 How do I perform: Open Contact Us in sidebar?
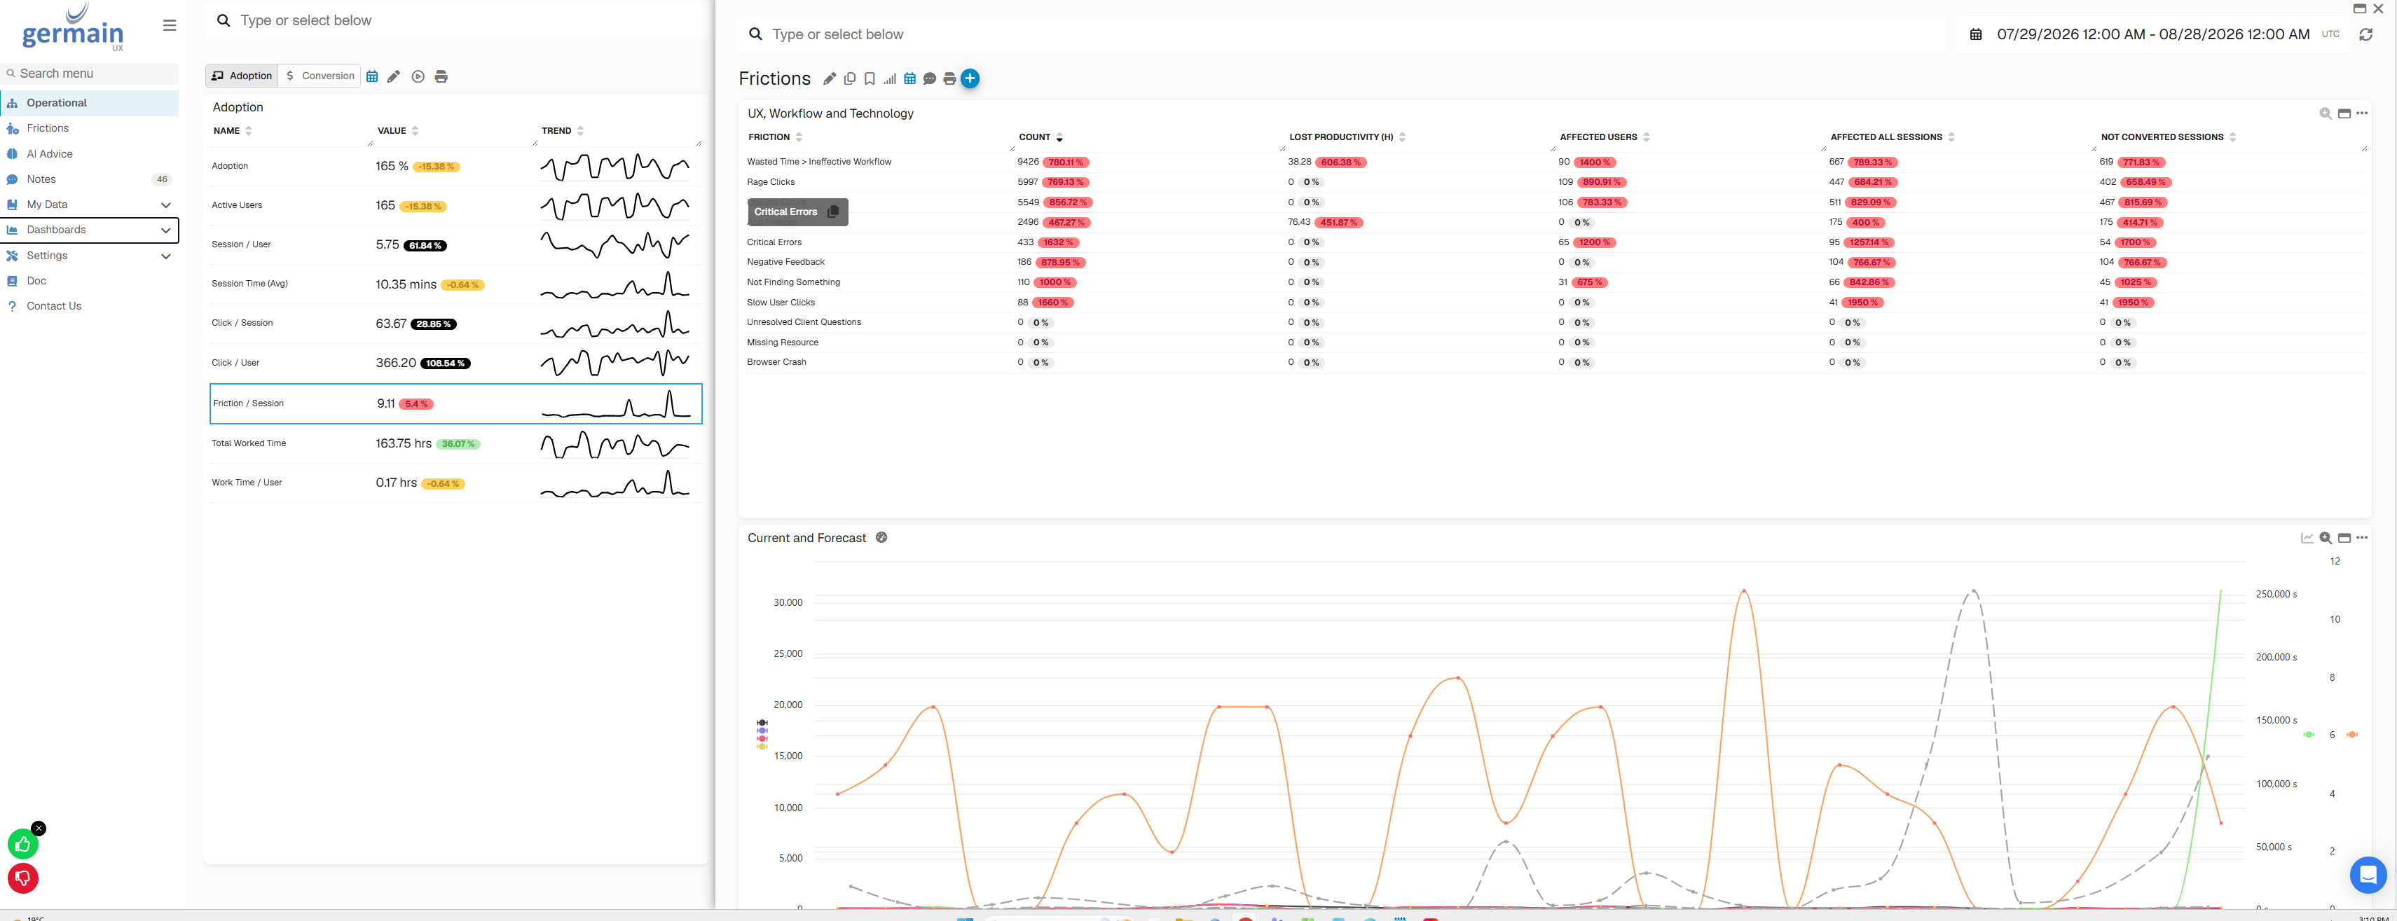point(89,306)
